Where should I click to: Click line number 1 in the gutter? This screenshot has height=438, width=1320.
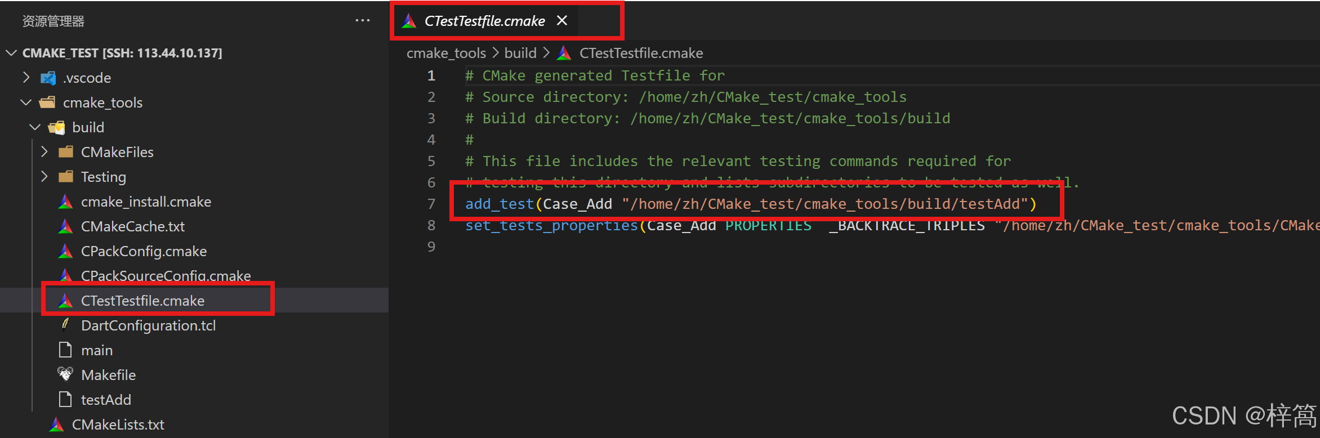[x=431, y=75]
